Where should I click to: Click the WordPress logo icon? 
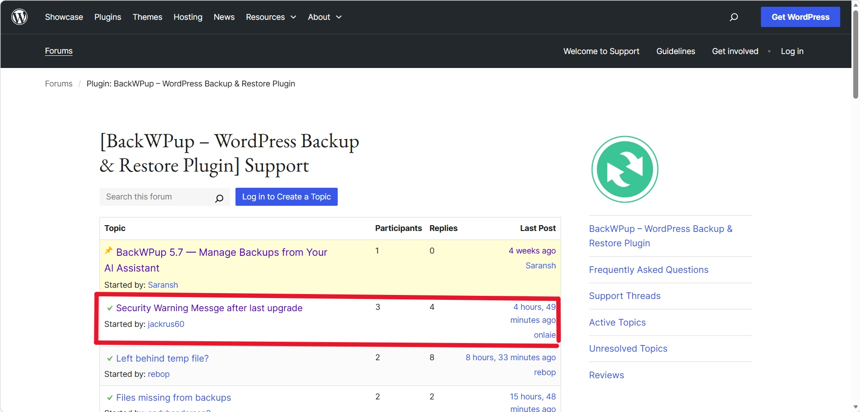(x=19, y=17)
